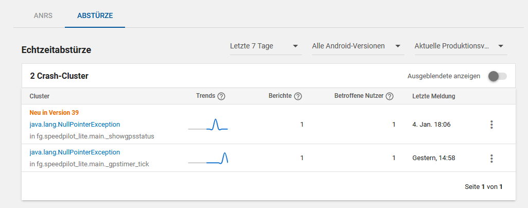Click the Betroffene Nutzer column header
528x208 pixels.
[359, 96]
